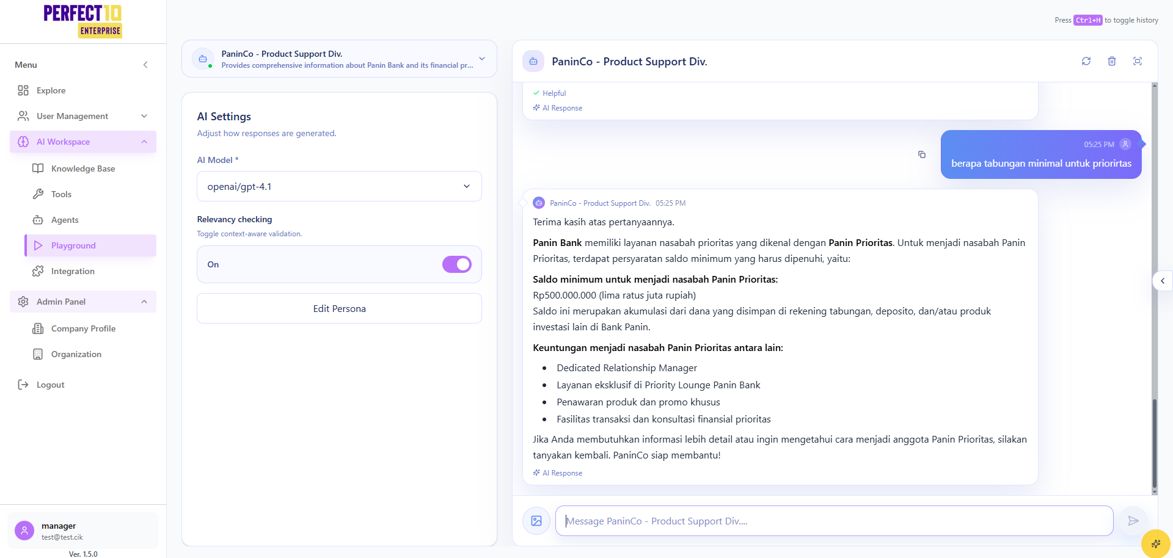Click the User Management people icon
1173x558 pixels.
pyautogui.click(x=23, y=116)
